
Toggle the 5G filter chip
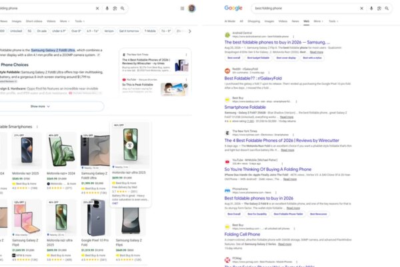tap(29, 31)
